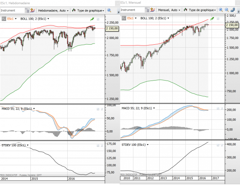Close the weekly STDEV pane
This screenshot has height=185, width=240.
tap(102, 146)
